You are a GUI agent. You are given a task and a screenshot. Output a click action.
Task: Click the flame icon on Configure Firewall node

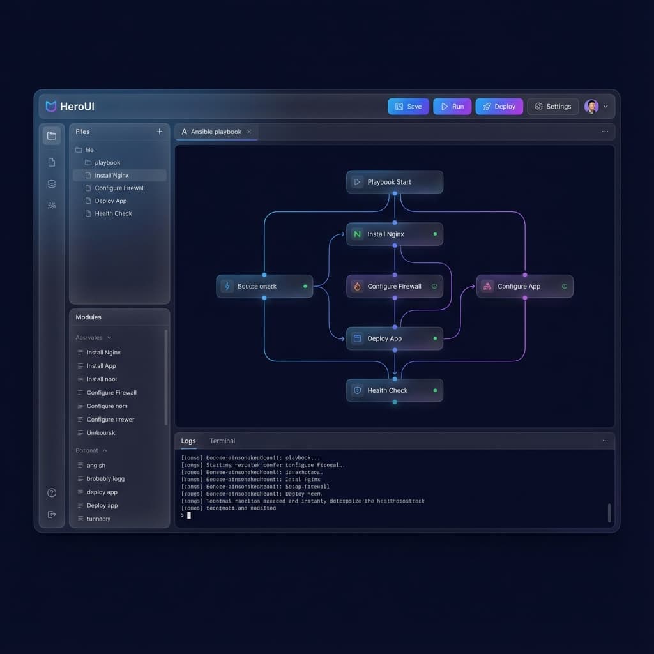click(x=357, y=286)
